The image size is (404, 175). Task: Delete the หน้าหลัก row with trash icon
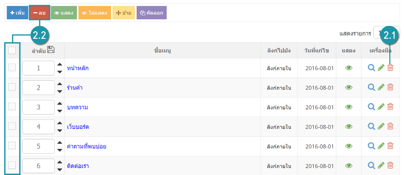click(390, 68)
